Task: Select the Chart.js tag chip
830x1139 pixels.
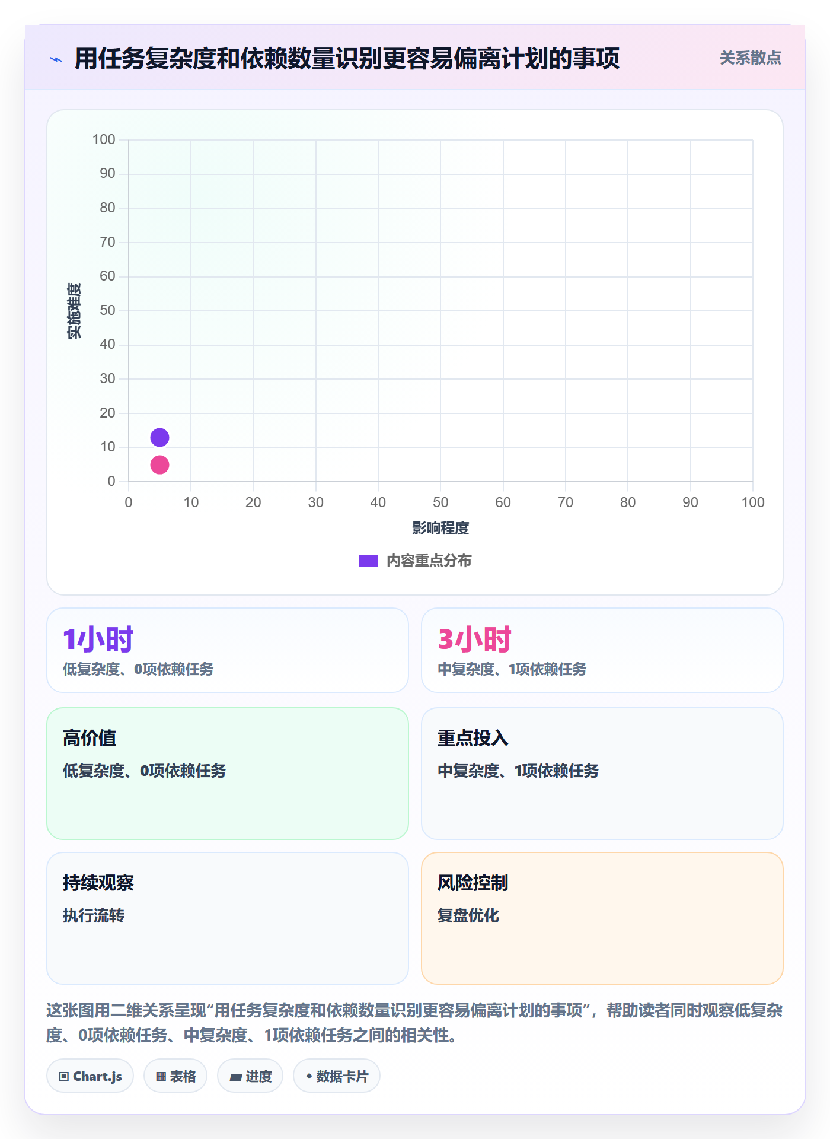Action: click(x=90, y=1076)
